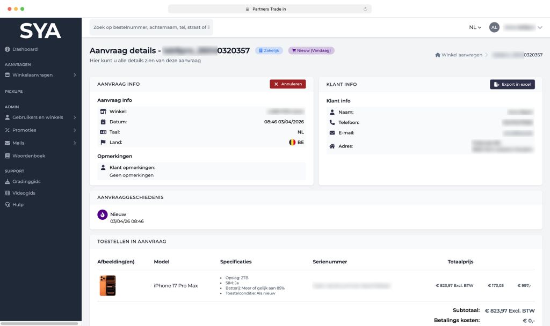The width and height of the screenshot is (550, 326).
Task: Expand the Mails submenu chevron
Action: (75, 143)
